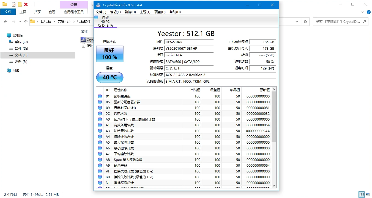Click the 属性名称 column header
Image resolution: width=372 pixels, height=198 pixels.
click(147, 90)
